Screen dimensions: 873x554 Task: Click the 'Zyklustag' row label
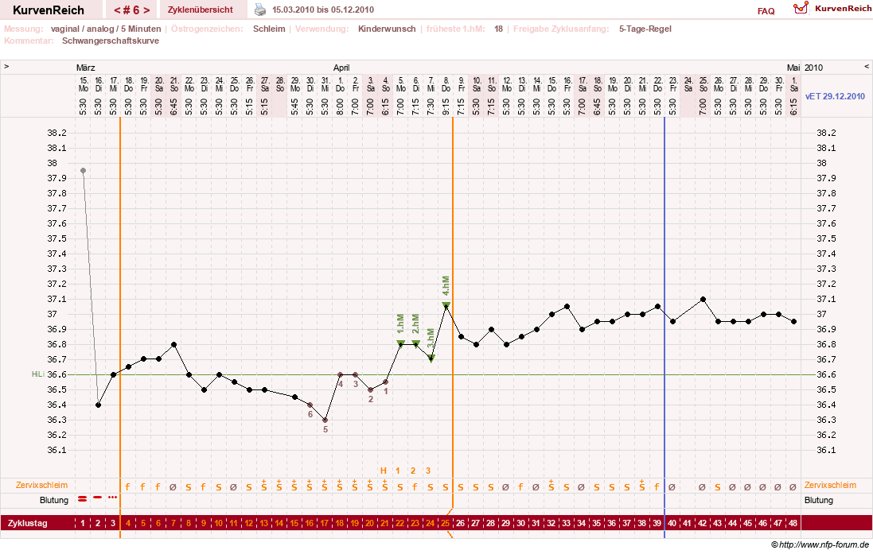28,524
